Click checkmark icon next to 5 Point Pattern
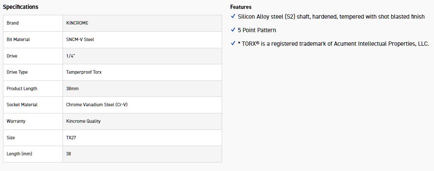The height and width of the screenshot is (171, 434). click(x=233, y=30)
